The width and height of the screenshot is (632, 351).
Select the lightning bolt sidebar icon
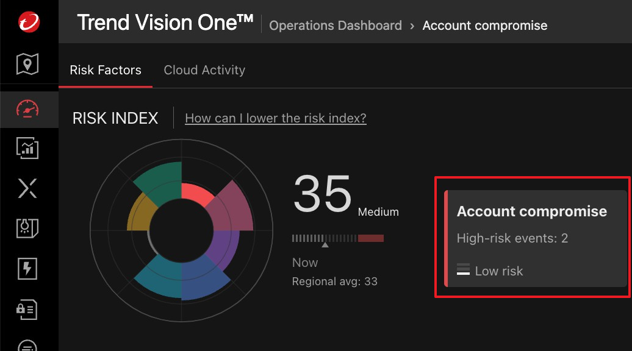click(27, 268)
